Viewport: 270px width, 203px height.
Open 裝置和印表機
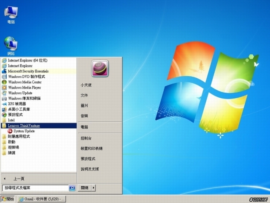click(92, 148)
